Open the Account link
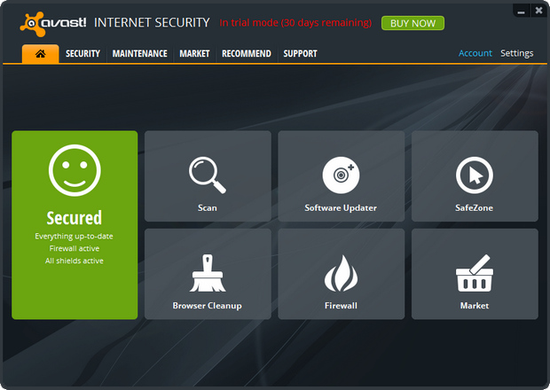 click(x=475, y=53)
